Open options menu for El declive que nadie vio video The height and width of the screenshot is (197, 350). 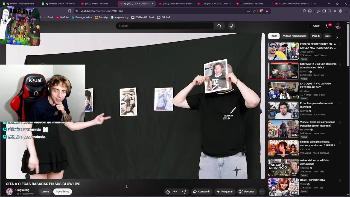coord(340,104)
